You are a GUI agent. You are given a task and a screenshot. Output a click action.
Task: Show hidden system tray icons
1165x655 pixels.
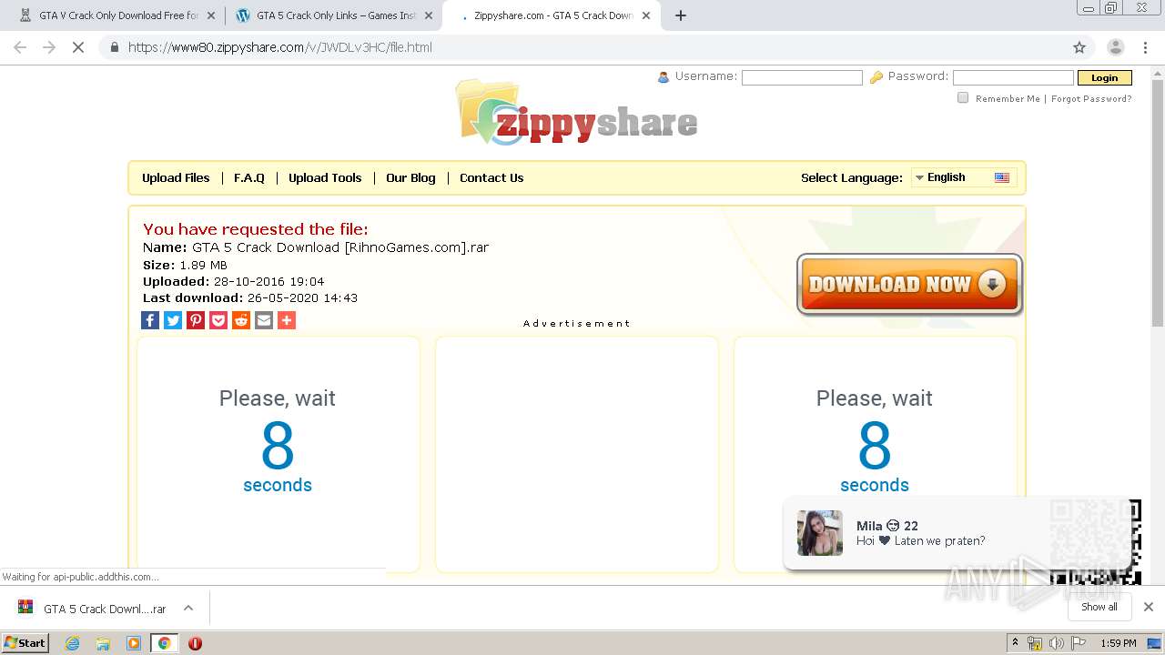click(1015, 643)
